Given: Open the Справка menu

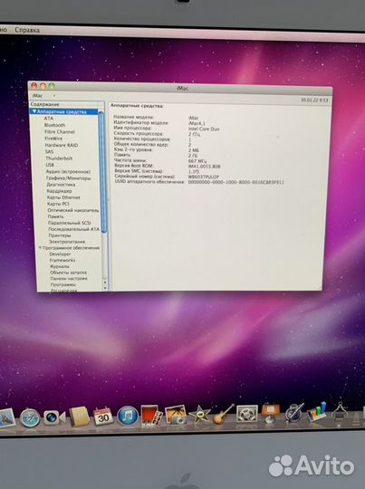Looking at the screenshot, I should point(27,30).
